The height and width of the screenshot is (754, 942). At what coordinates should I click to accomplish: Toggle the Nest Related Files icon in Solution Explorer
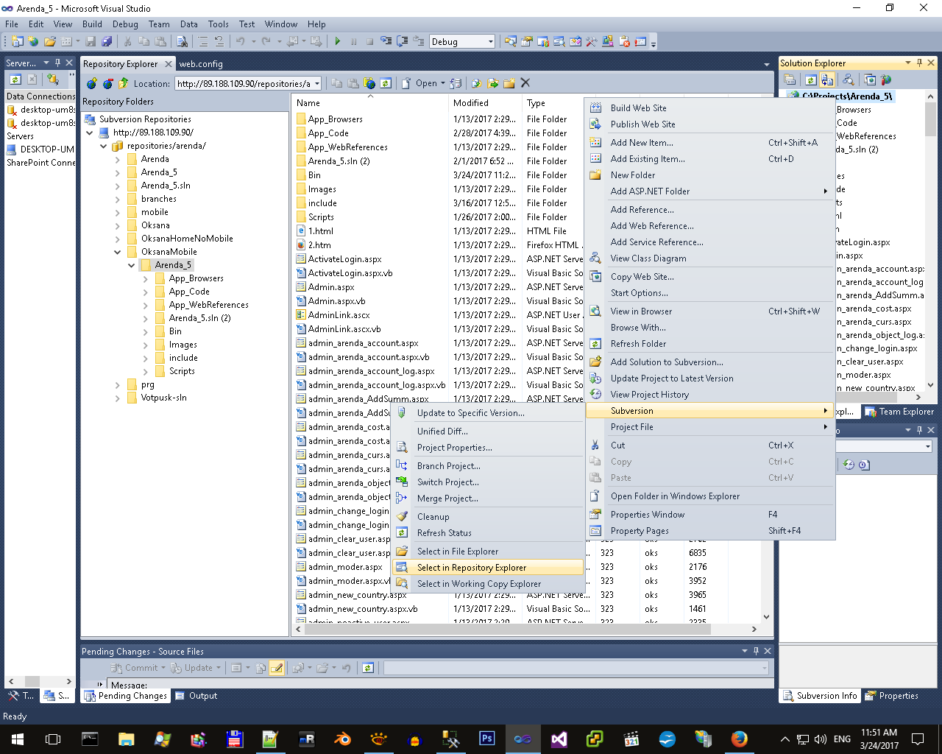click(827, 80)
